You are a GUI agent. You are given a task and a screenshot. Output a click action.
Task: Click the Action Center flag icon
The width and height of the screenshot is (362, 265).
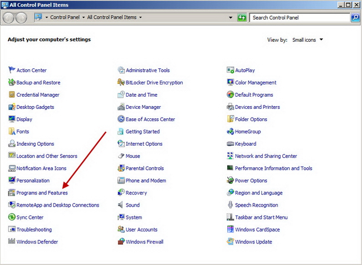tap(12, 70)
